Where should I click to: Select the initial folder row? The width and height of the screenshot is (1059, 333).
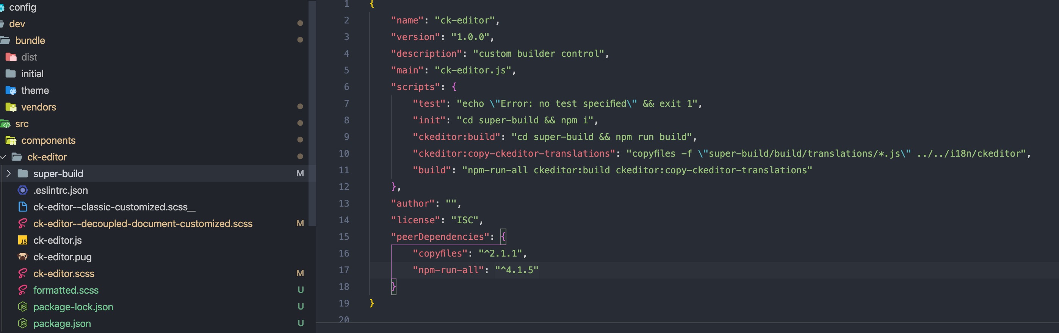tap(154, 73)
